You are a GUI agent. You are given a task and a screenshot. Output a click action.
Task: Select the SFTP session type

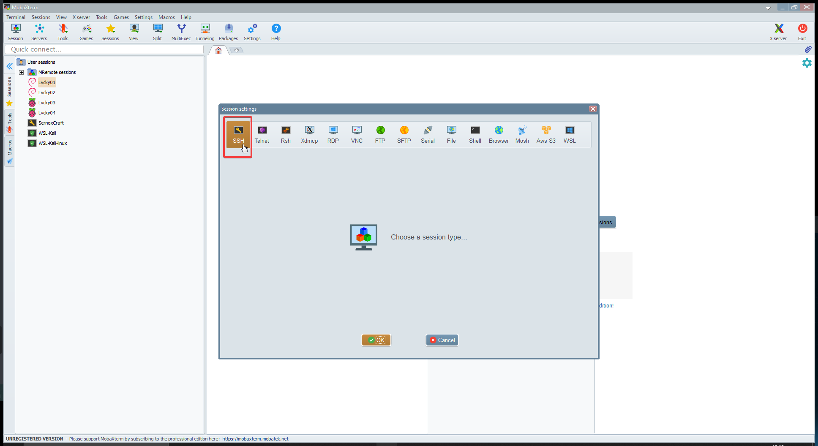(x=404, y=134)
